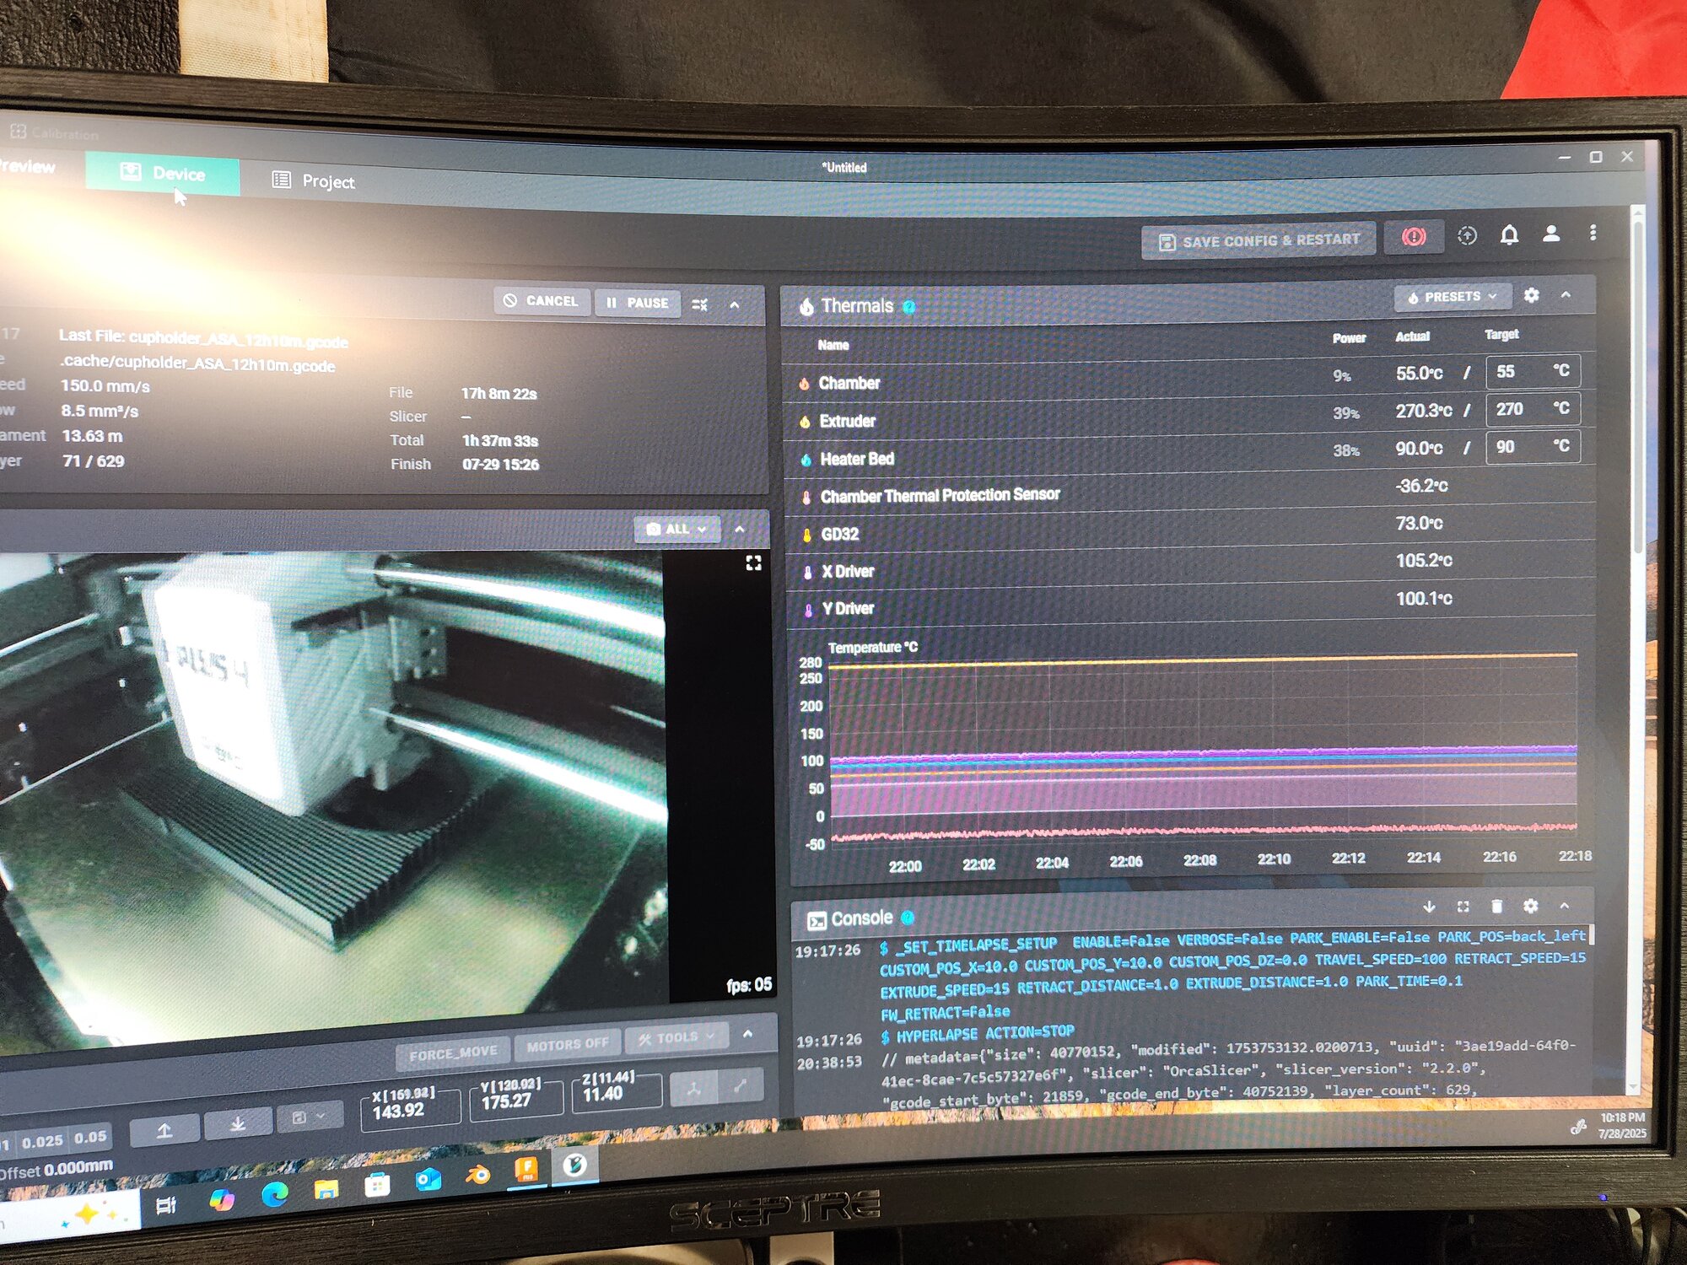The height and width of the screenshot is (1265, 1687).
Task: Open Microsoft Edge from the taskbar
Action: point(274,1193)
